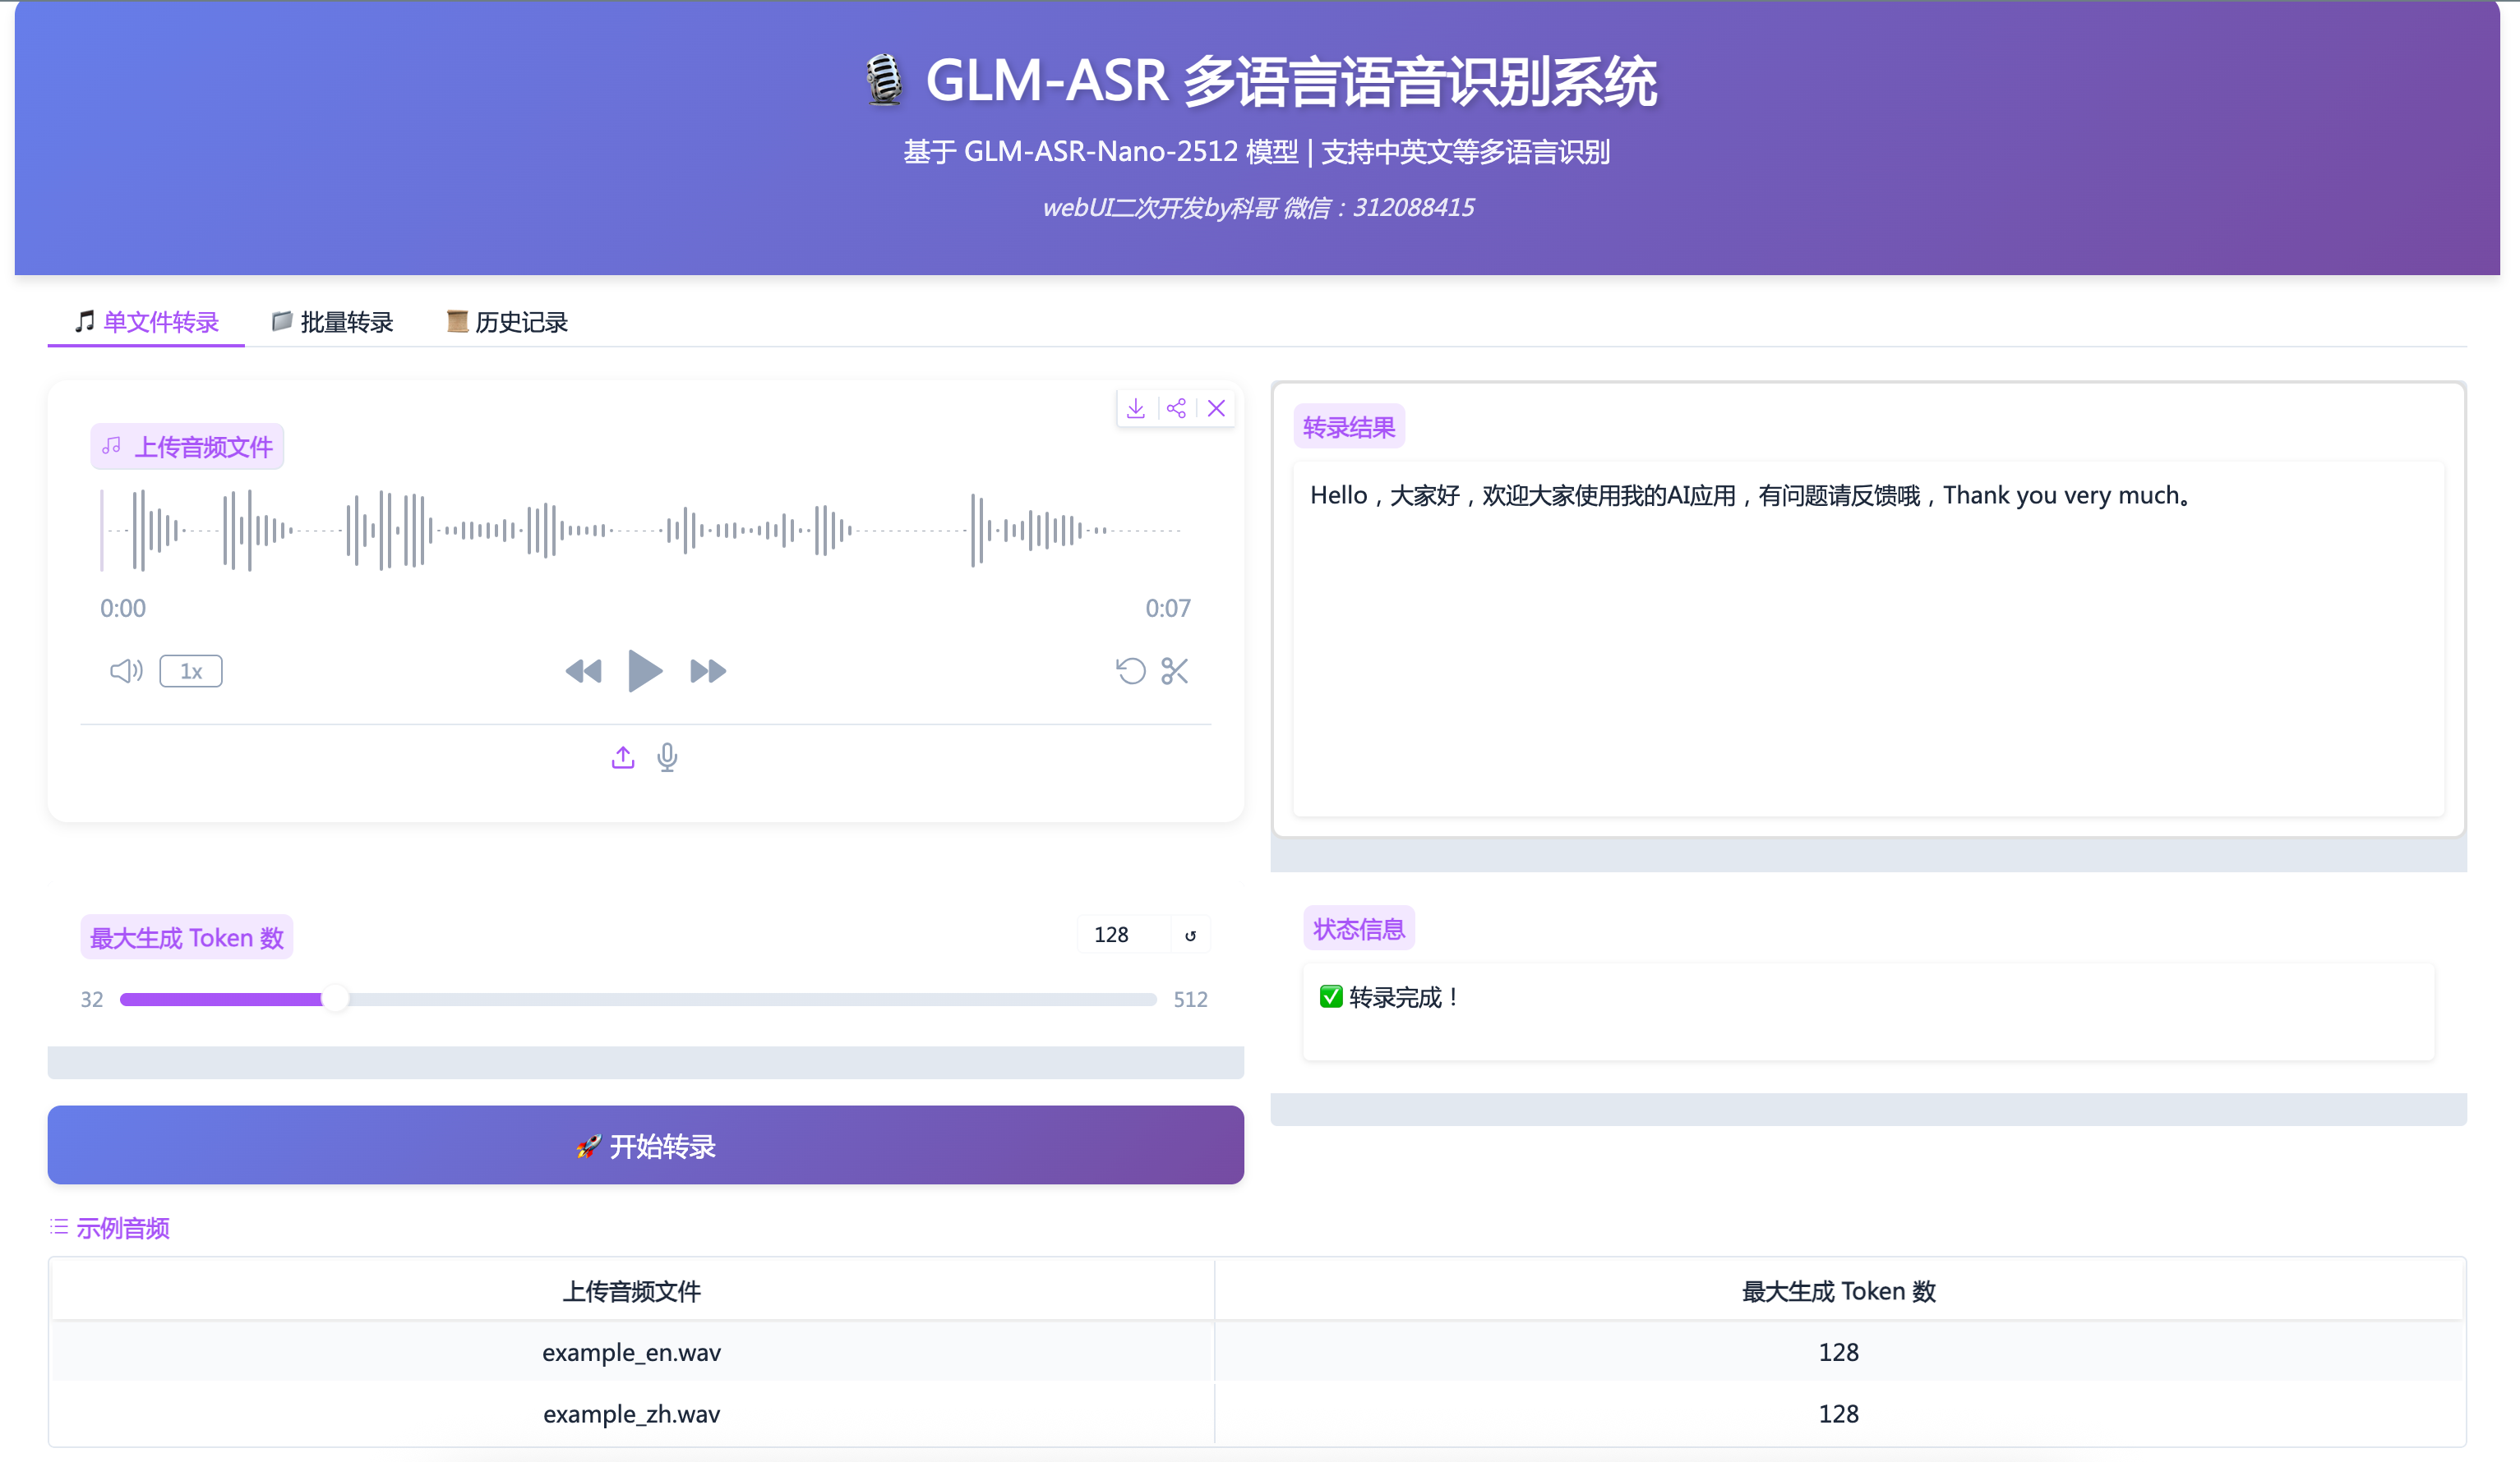This screenshot has width=2520, height=1462.
Task: Open the 历史记录 tab
Action: tap(507, 322)
